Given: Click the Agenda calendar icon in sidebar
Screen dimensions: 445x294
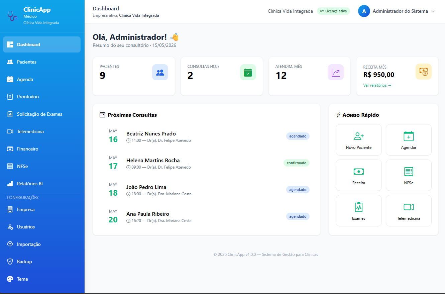Looking at the screenshot, I should click(10, 79).
